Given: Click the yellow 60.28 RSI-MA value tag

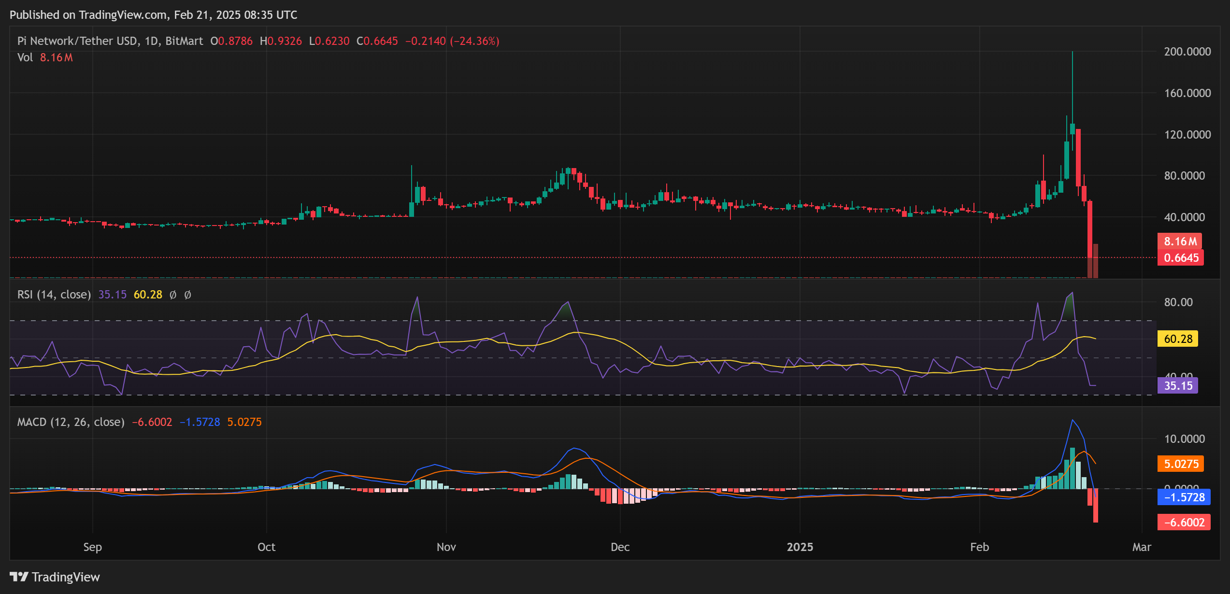Looking at the screenshot, I should (1178, 339).
